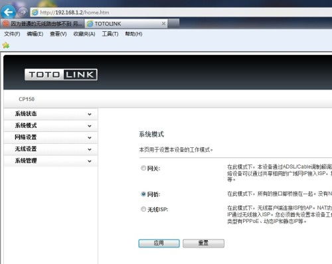Screen dimensions: 332x264
Task: Click the 系统模式 page heading
Action: (151, 134)
